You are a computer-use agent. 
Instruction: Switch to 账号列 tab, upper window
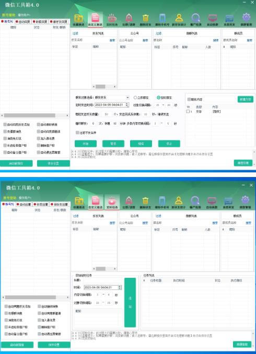(x=7, y=21)
